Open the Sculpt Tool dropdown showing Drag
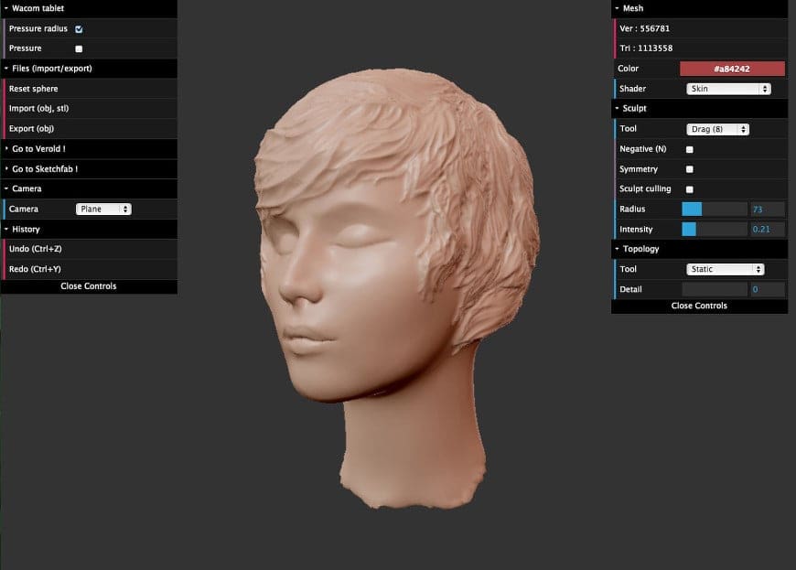796x570 pixels. point(717,129)
